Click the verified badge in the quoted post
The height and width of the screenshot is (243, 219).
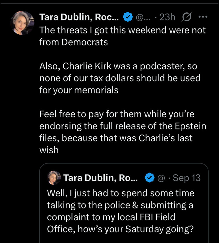tap(149, 178)
